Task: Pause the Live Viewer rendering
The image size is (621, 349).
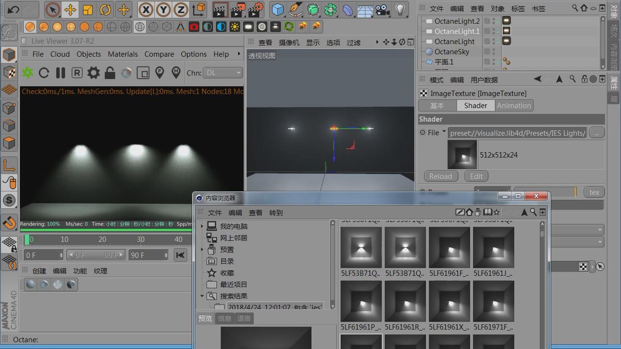Action: coord(61,73)
